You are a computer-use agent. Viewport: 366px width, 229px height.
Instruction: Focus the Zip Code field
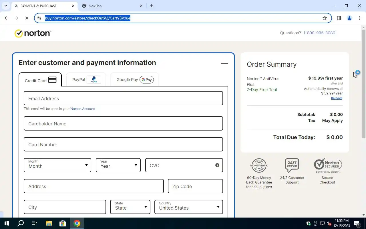[195, 186]
